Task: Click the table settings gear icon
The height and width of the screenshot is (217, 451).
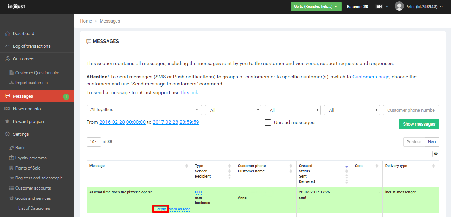Action: [436, 154]
